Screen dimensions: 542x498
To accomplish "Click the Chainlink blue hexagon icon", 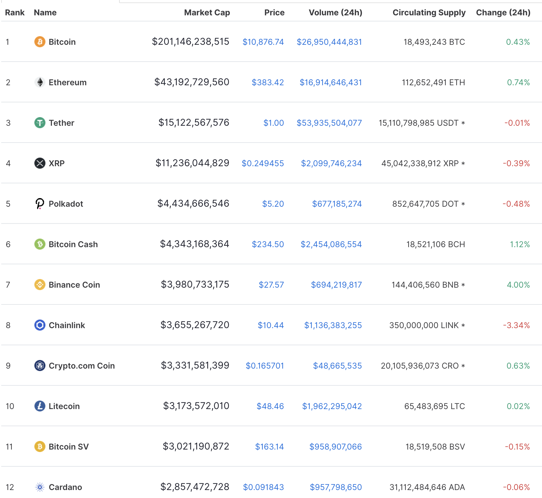I will (x=40, y=325).
